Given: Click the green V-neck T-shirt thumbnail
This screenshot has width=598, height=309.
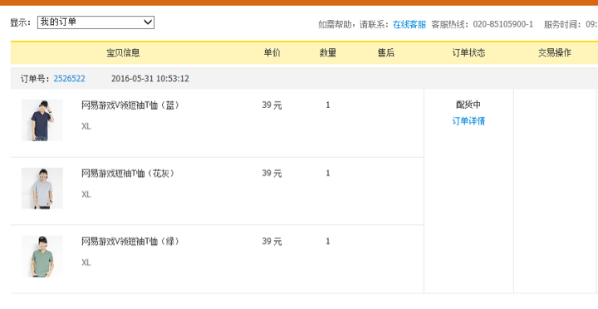Looking at the screenshot, I should [42, 257].
